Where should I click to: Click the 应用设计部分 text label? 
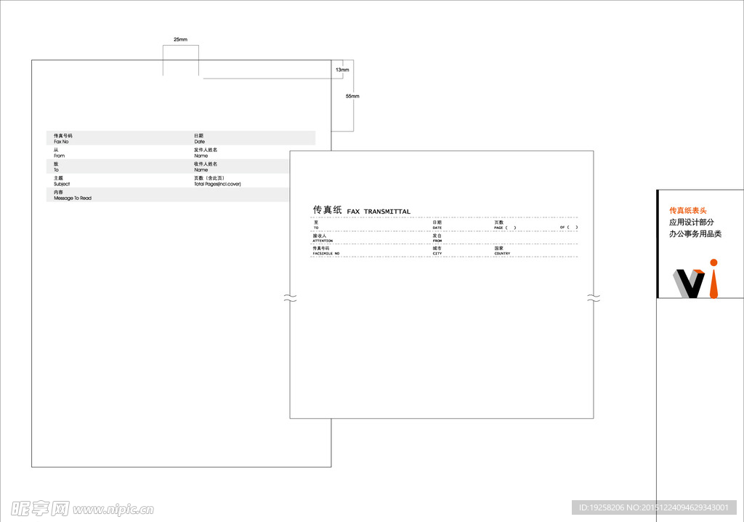coord(691,222)
